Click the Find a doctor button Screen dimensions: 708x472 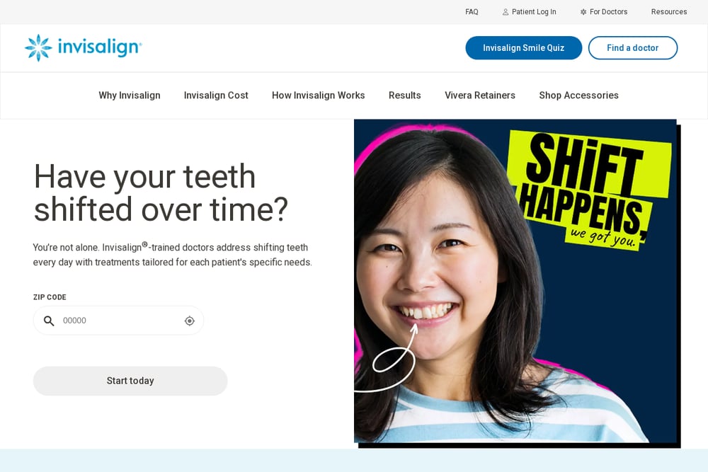(632, 48)
